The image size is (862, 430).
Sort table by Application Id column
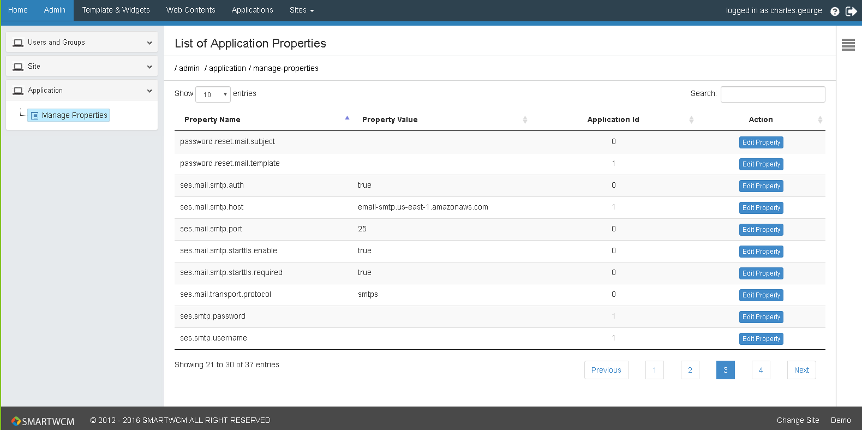pyautogui.click(x=613, y=120)
